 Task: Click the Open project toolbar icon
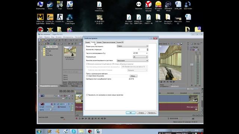point(43,40)
